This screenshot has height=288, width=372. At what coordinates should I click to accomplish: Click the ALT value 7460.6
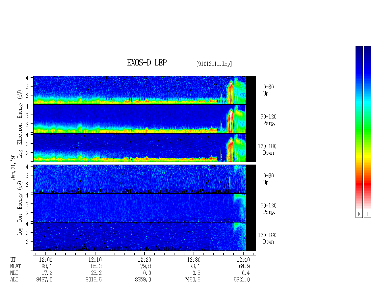192,280
